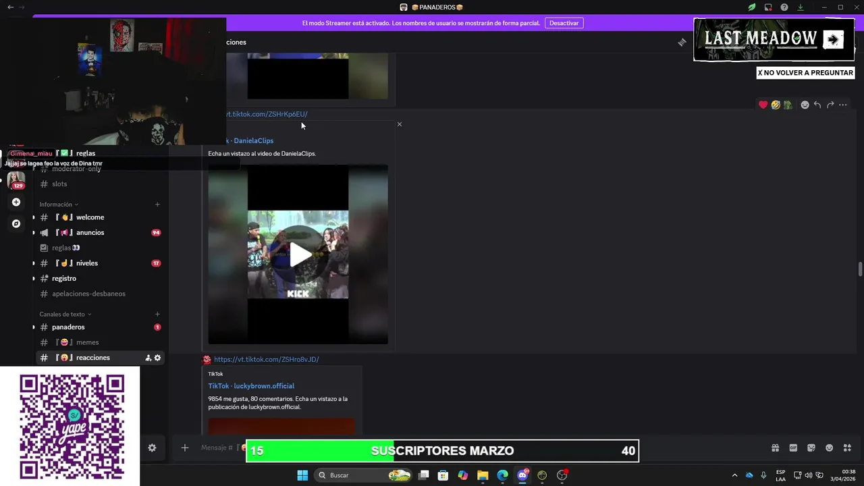Screen dimensions: 864x486
Task: Open TikTok · DanielaClips embed title
Action: point(250,140)
